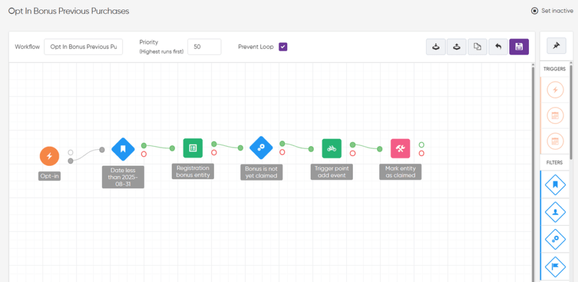This screenshot has height=282, width=578.
Task: Click the export workflow upload-tray icon
Action: click(457, 47)
